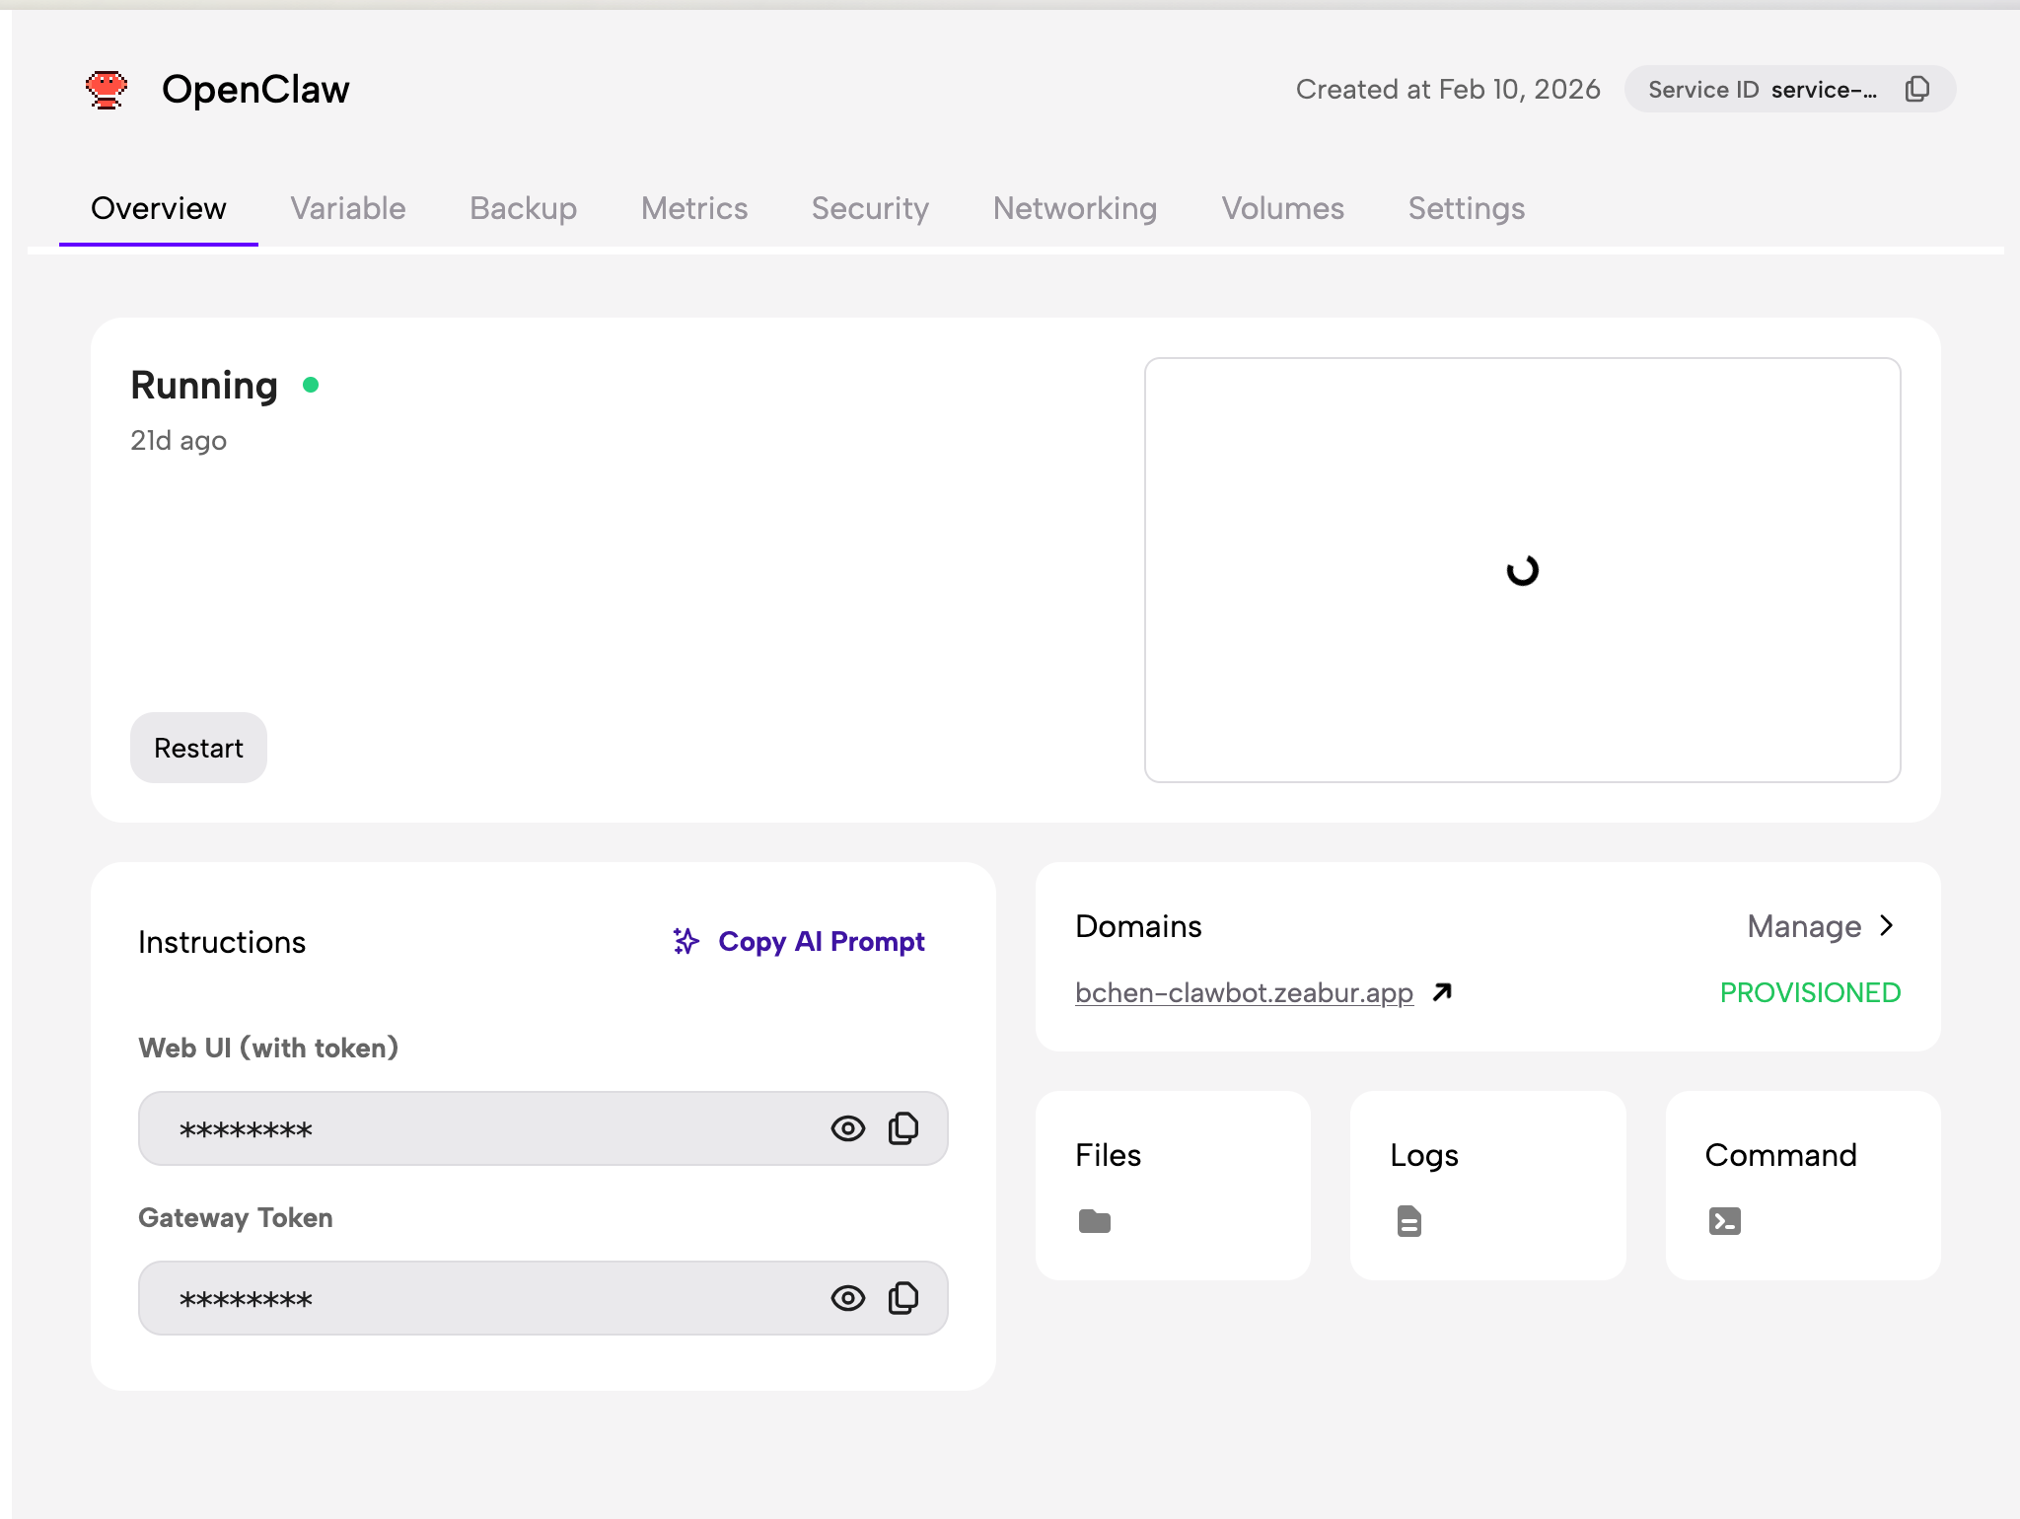This screenshot has width=2020, height=1519.
Task: Copy the Web UI token value
Action: pyautogui.click(x=902, y=1128)
